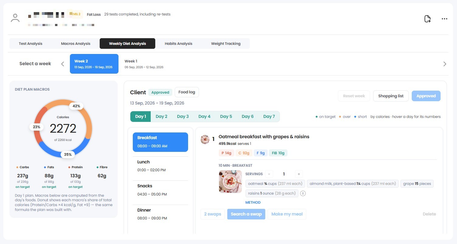The image size is (457, 244).
Task: Select Week 1, 06 Sep – 12 Sep
Action: [x=144, y=64]
